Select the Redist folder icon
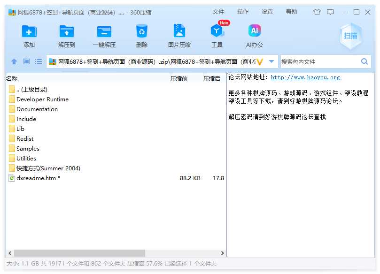Screen dimensions: 380x274 pyautogui.click(x=12, y=138)
